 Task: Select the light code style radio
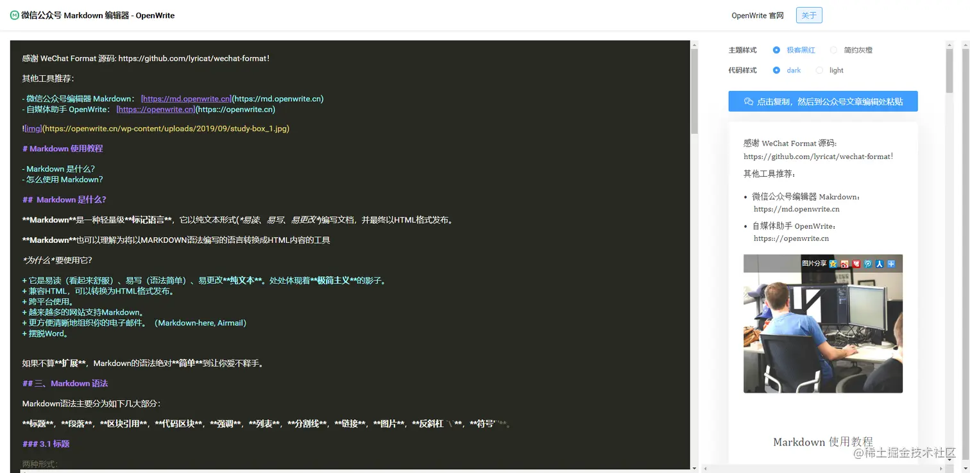pyautogui.click(x=819, y=71)
